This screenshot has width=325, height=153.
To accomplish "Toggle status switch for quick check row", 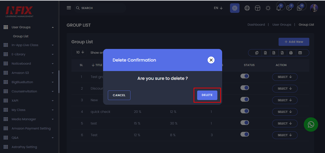I will point(245,111).
